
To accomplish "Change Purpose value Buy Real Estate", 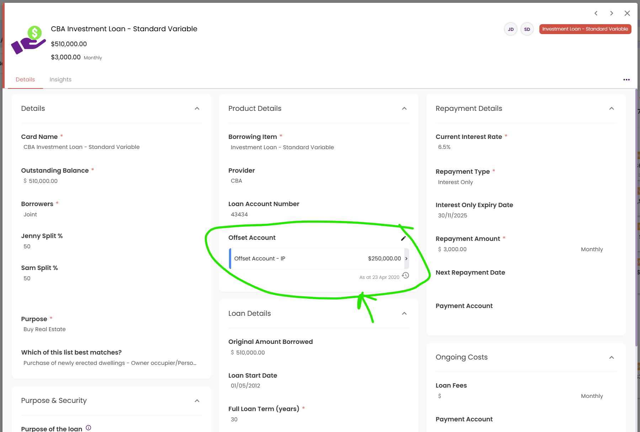I will (44, 329).
